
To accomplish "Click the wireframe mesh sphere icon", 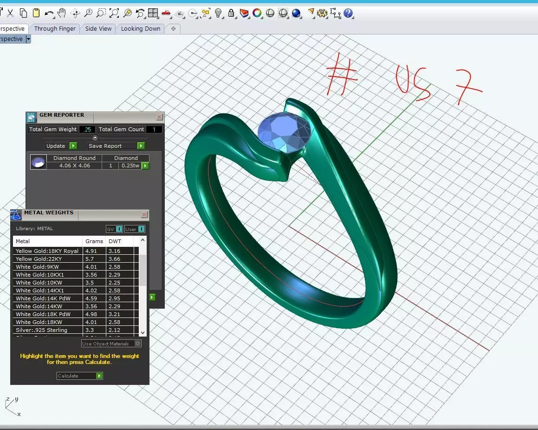I will (x=283, y=13).
